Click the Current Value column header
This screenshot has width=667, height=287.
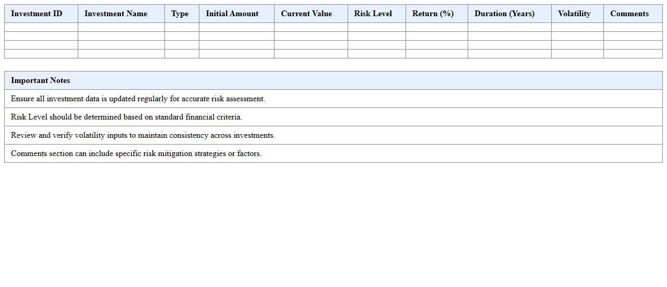[x=311, y=14]
